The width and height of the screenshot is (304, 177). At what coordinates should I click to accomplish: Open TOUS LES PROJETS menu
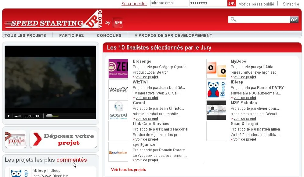click(x=25, y=35)
